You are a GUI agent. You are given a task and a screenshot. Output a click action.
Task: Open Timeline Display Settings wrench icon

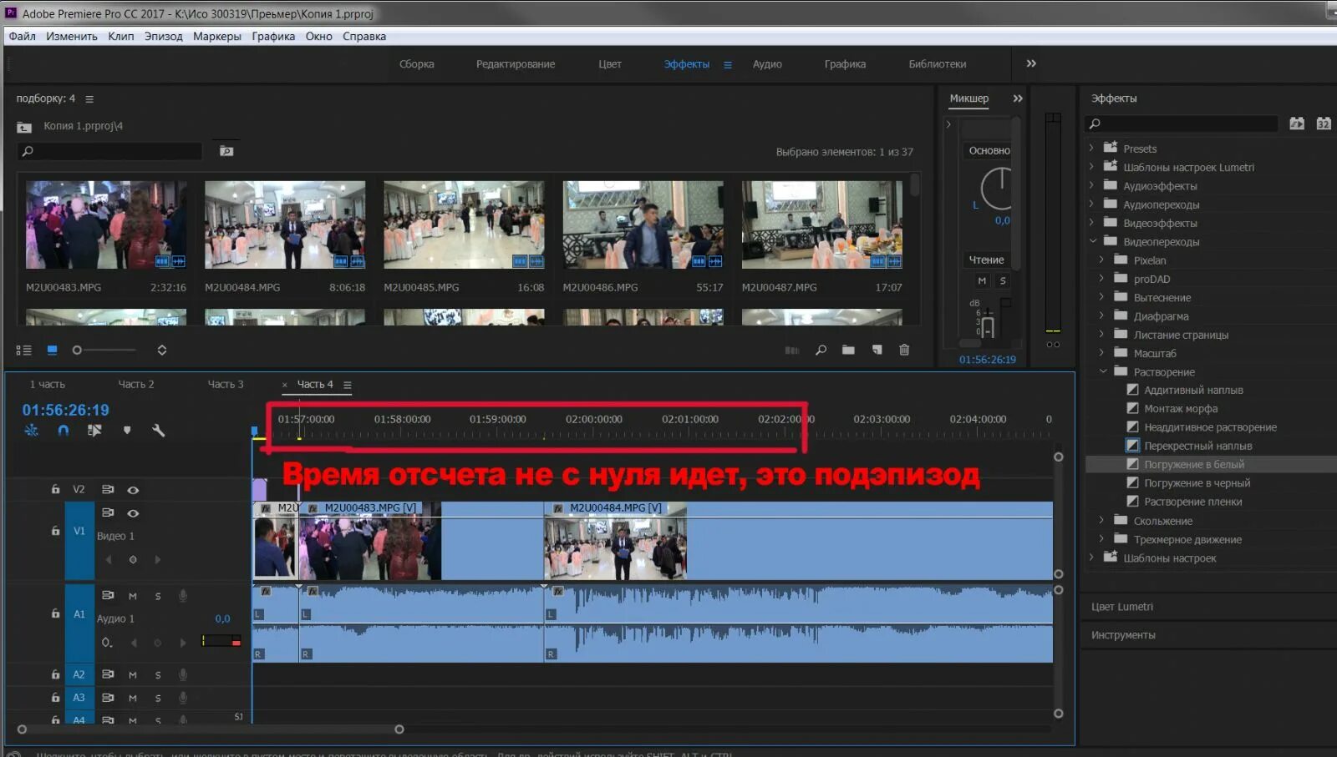pyautogui.click(x=159, y=430)
